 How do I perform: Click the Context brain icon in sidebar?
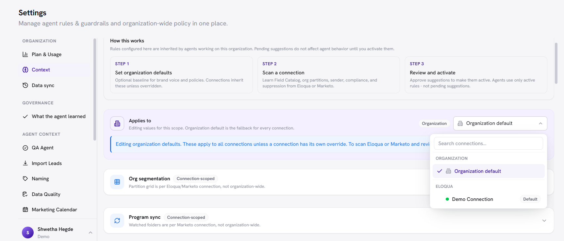(x=25, y=70)
